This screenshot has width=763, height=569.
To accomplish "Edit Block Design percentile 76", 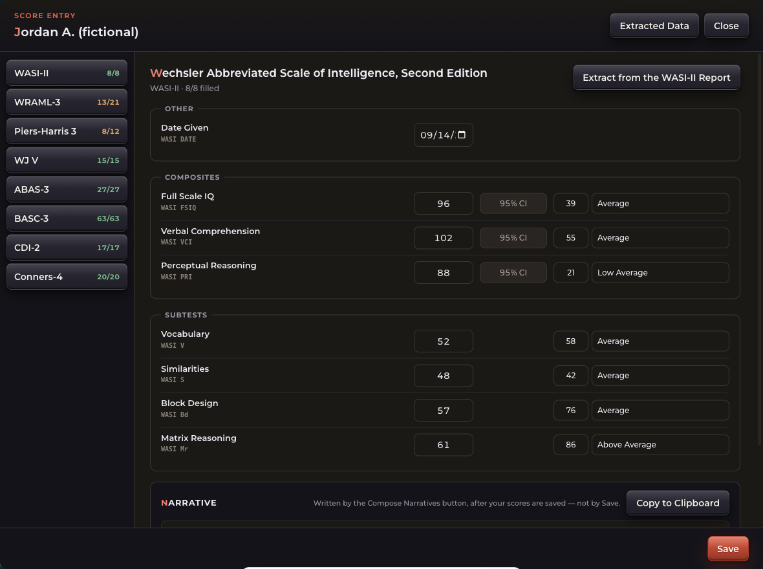I will click(x=570, y=411).
